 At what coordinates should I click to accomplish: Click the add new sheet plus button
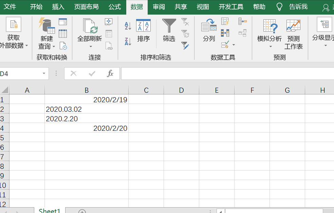(x=82, y=211)
